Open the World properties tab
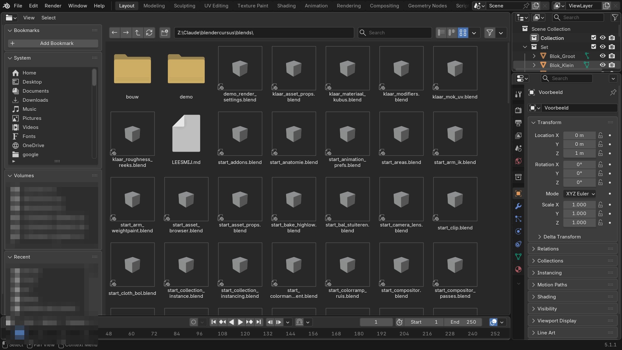The width and height of the screenshot is (622, 350). click(518, 161)
